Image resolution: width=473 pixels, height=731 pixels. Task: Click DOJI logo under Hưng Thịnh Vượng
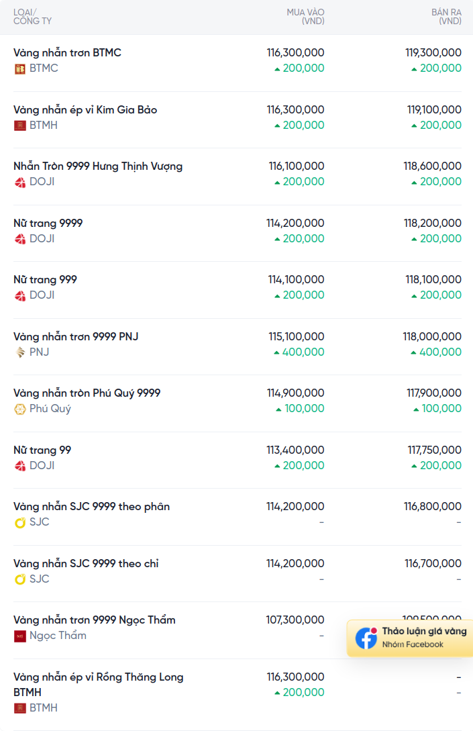[20, 183]
